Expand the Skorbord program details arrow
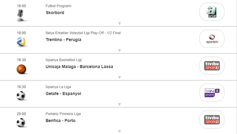Image resolution: width=237 pixels, height=134 pixels. tap(119, 24)
